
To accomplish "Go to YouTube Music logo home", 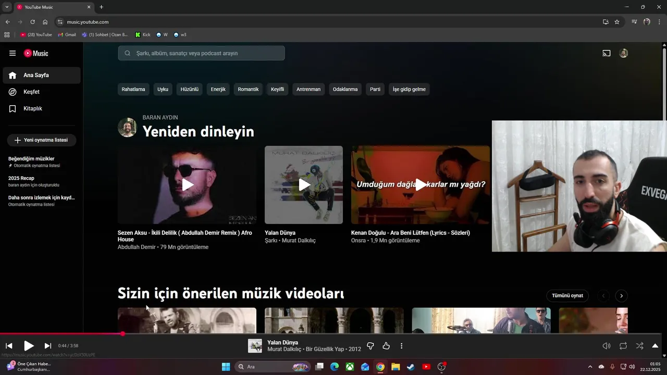I will pyautogui.click(x=36, y=53).
